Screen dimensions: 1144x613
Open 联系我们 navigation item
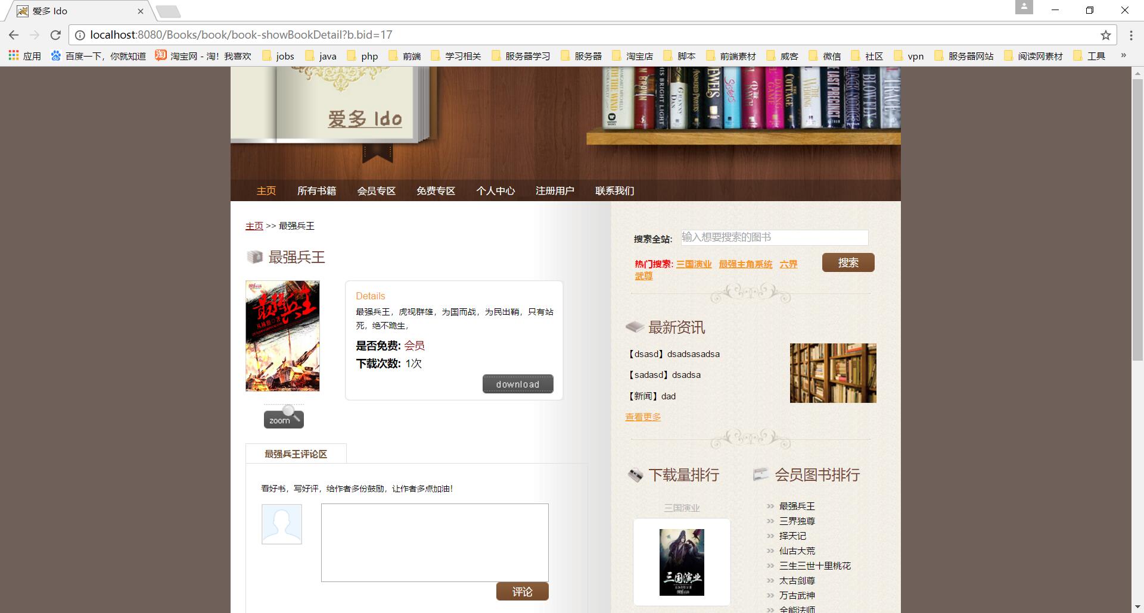click(614, 190)
